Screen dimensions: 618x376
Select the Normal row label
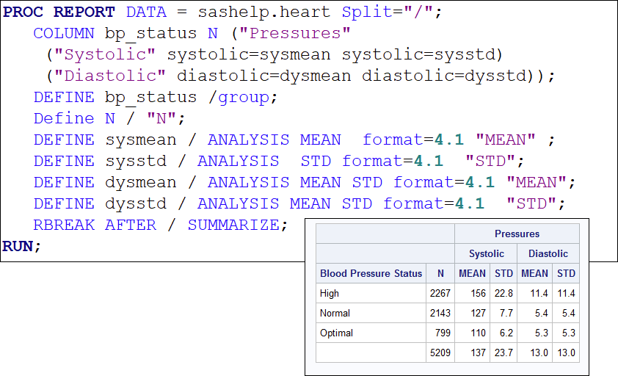(x=335, y=313)
